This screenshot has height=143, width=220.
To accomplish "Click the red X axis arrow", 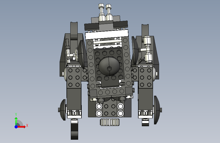I will coord(21,127).
